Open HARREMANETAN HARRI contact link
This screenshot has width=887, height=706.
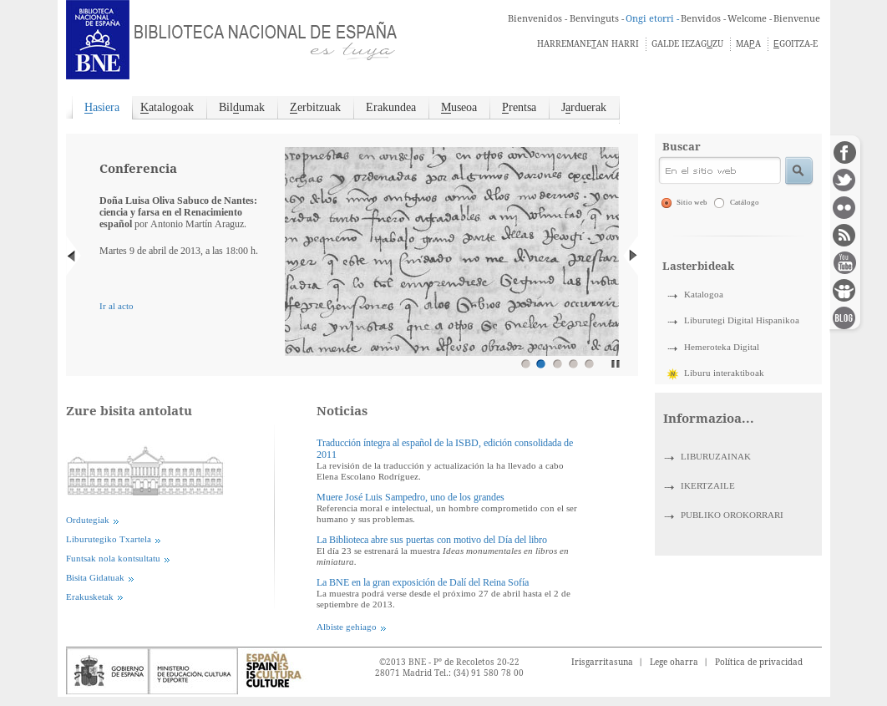[588, 43]
